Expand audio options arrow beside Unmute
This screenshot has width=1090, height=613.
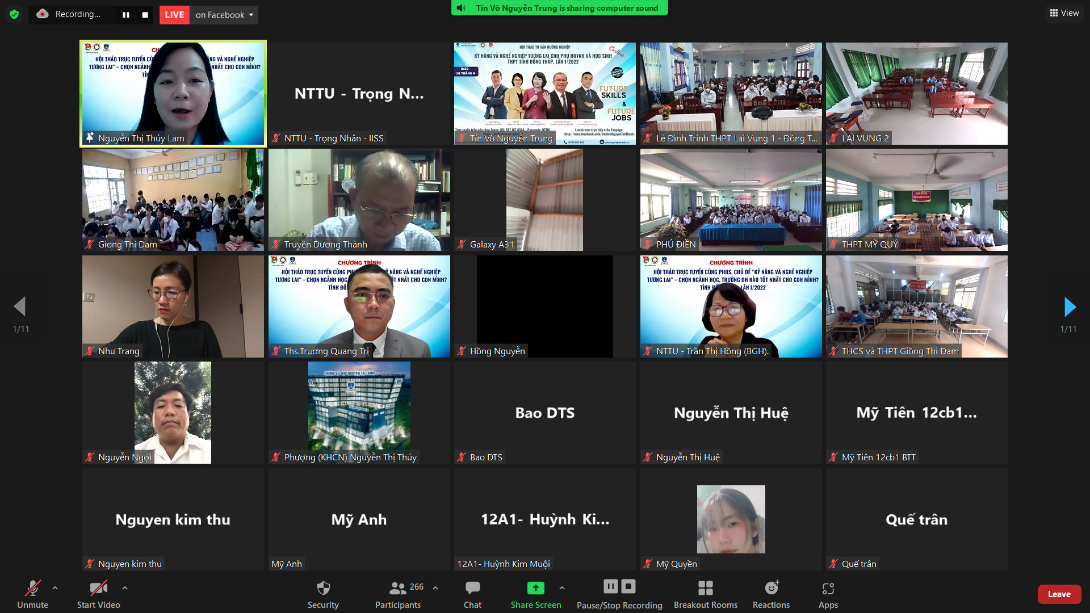pyautogui.click(x=55, y=588)
